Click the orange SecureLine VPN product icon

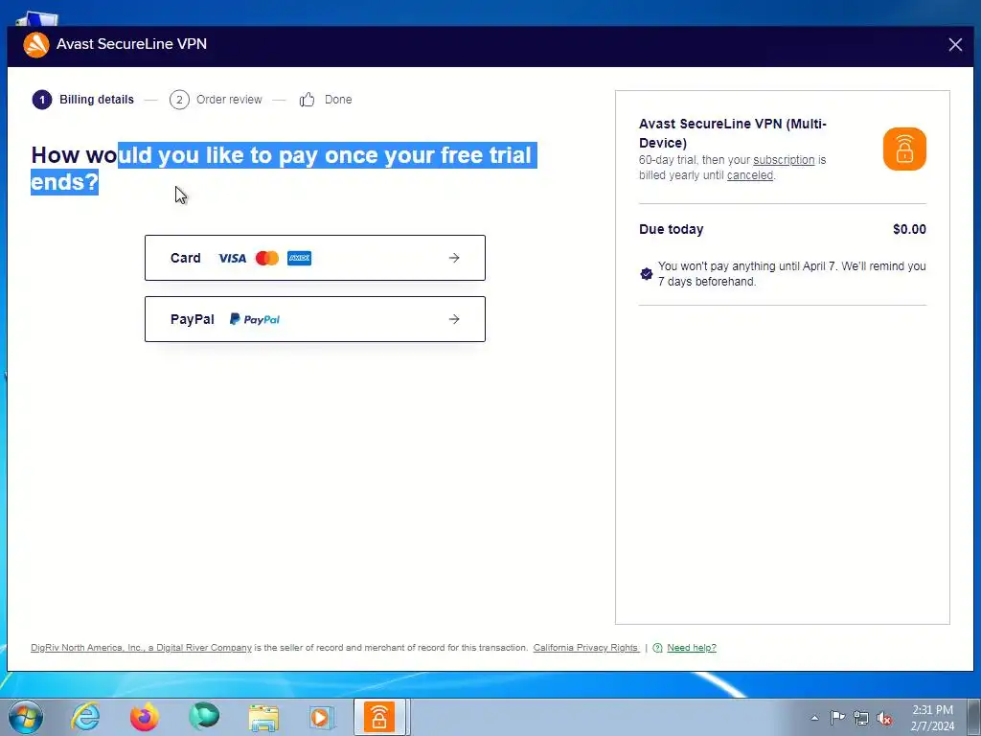[904, 149]
